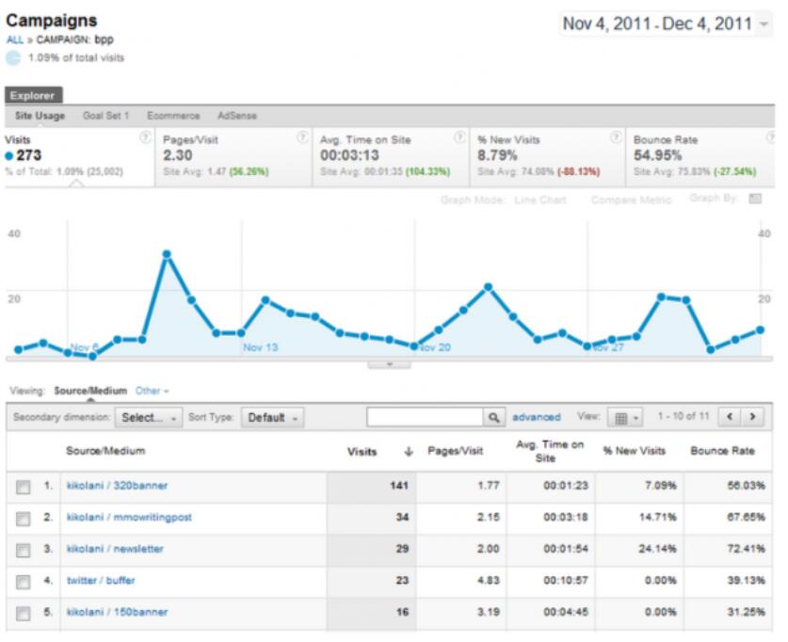Open the advanced filter link
This screenshot has width=788, height=642.
point(537,417)
